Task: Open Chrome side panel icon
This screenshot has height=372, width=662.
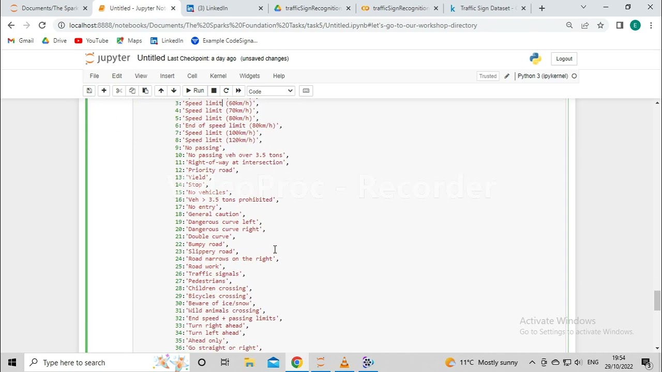Action: (620, 25)
